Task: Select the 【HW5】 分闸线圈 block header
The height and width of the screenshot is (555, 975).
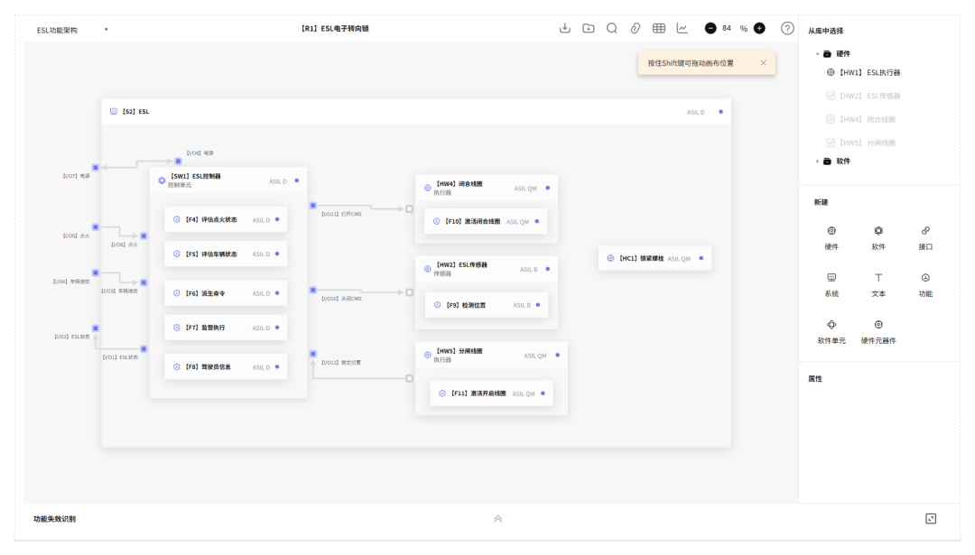Action: point(491,355)
